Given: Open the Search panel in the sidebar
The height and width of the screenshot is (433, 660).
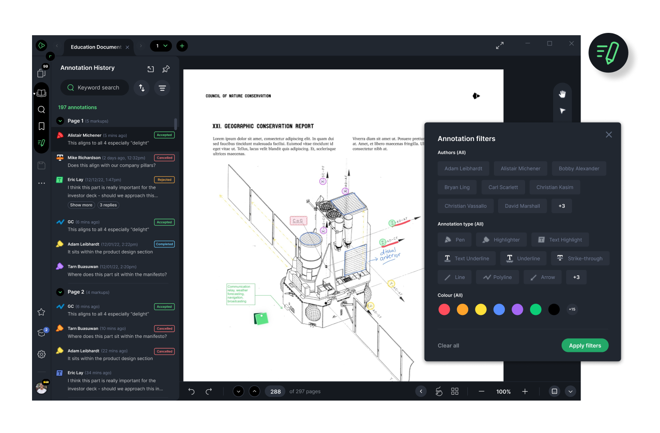Looking at the screenshot, I should [41, 109].
